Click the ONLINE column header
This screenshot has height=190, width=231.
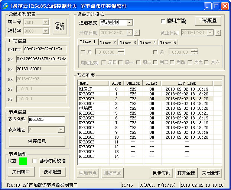(x=133, y=83)
